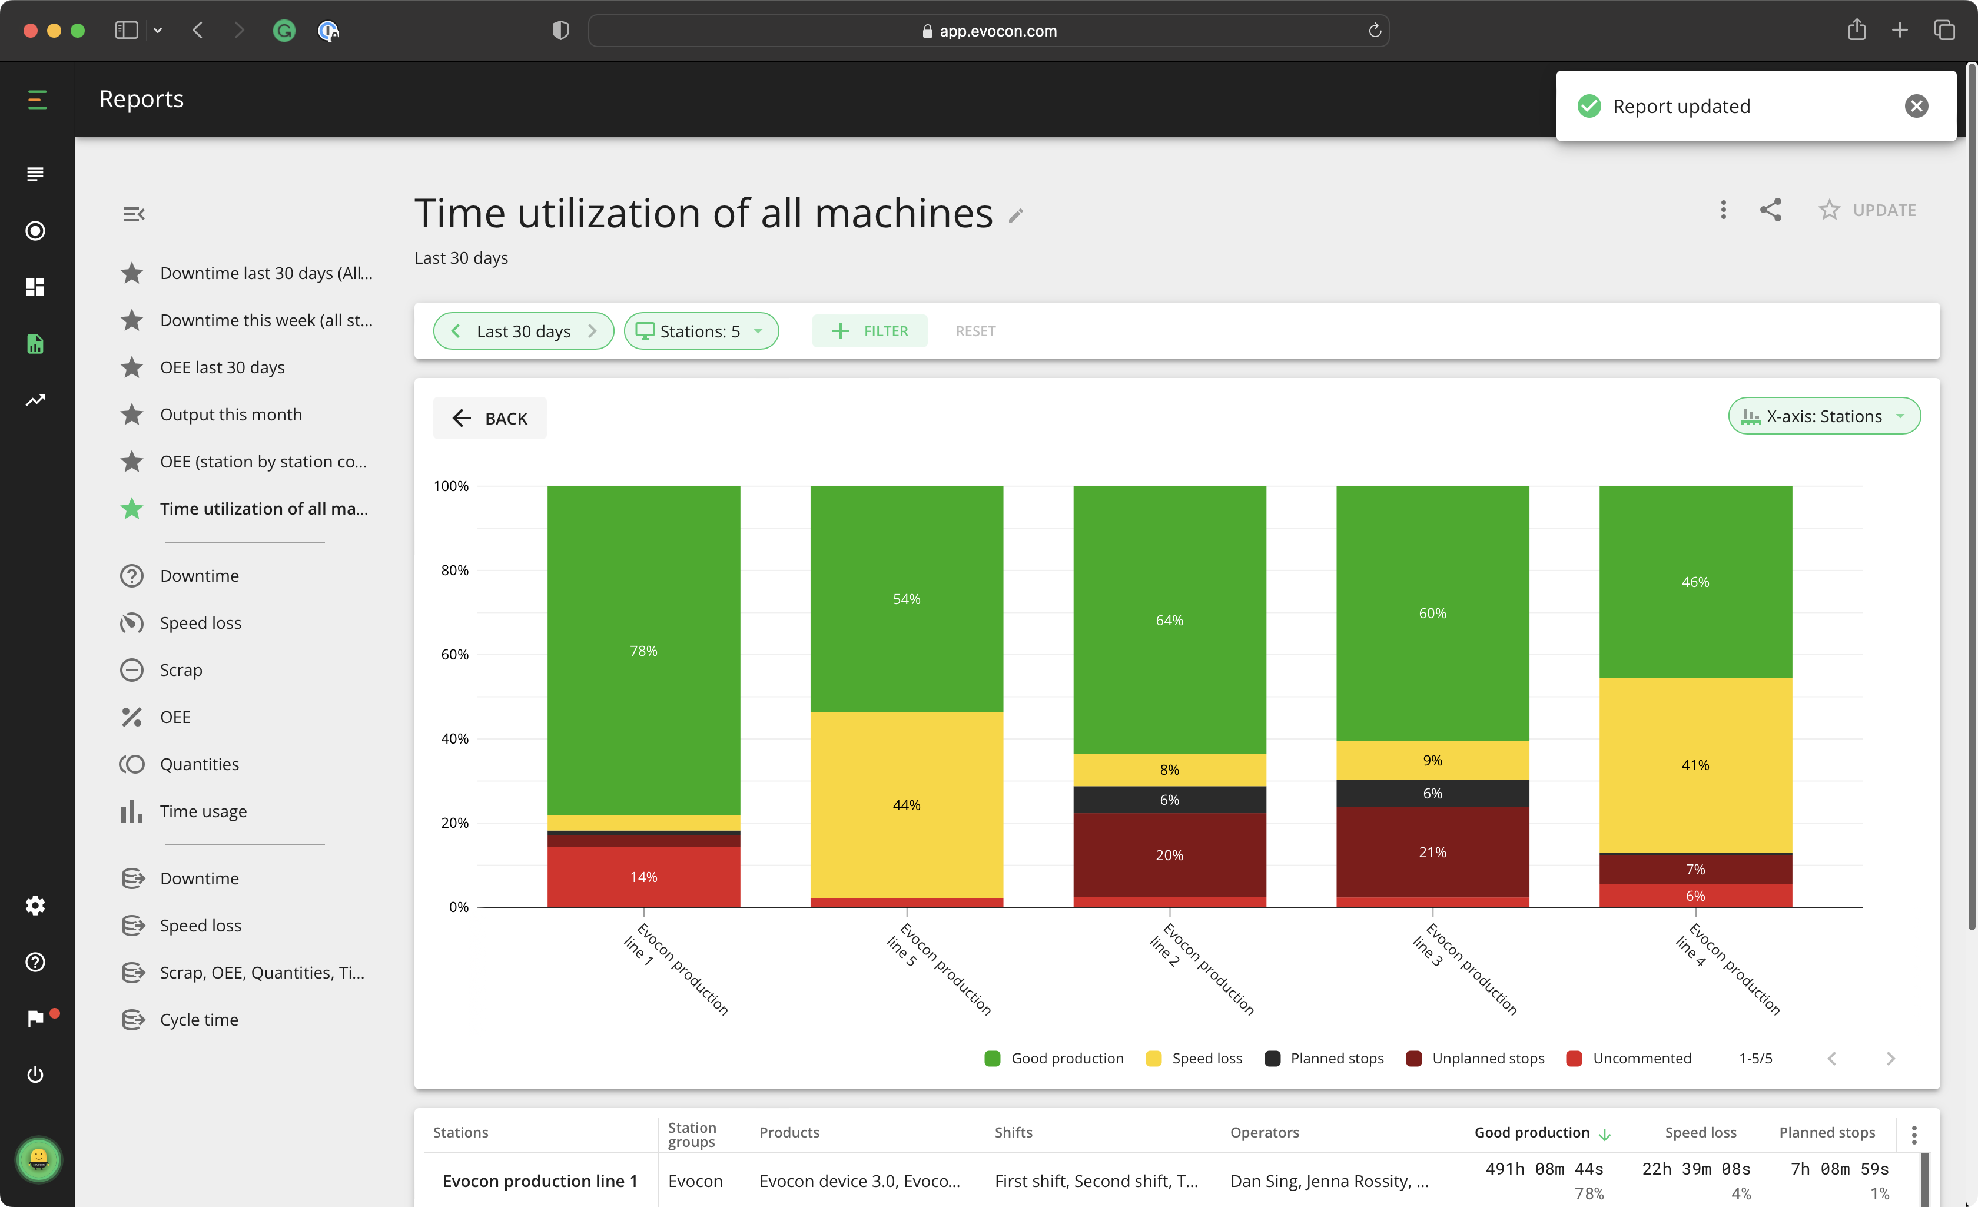1978x1207 pixels.
Task: Click the settings gear in left rail
Action: point(35,905)
